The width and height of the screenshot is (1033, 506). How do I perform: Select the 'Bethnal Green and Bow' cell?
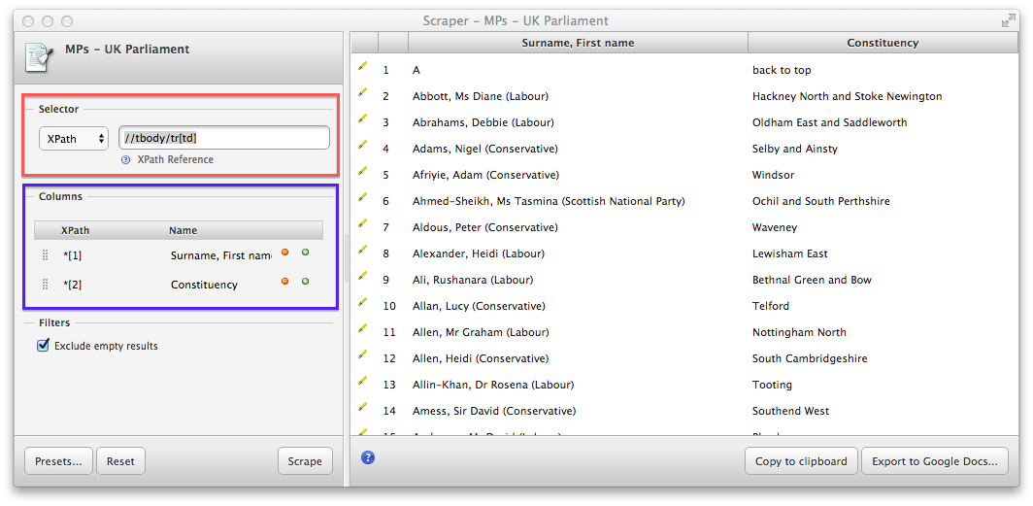pyautogui.click(x=812, y=280)
